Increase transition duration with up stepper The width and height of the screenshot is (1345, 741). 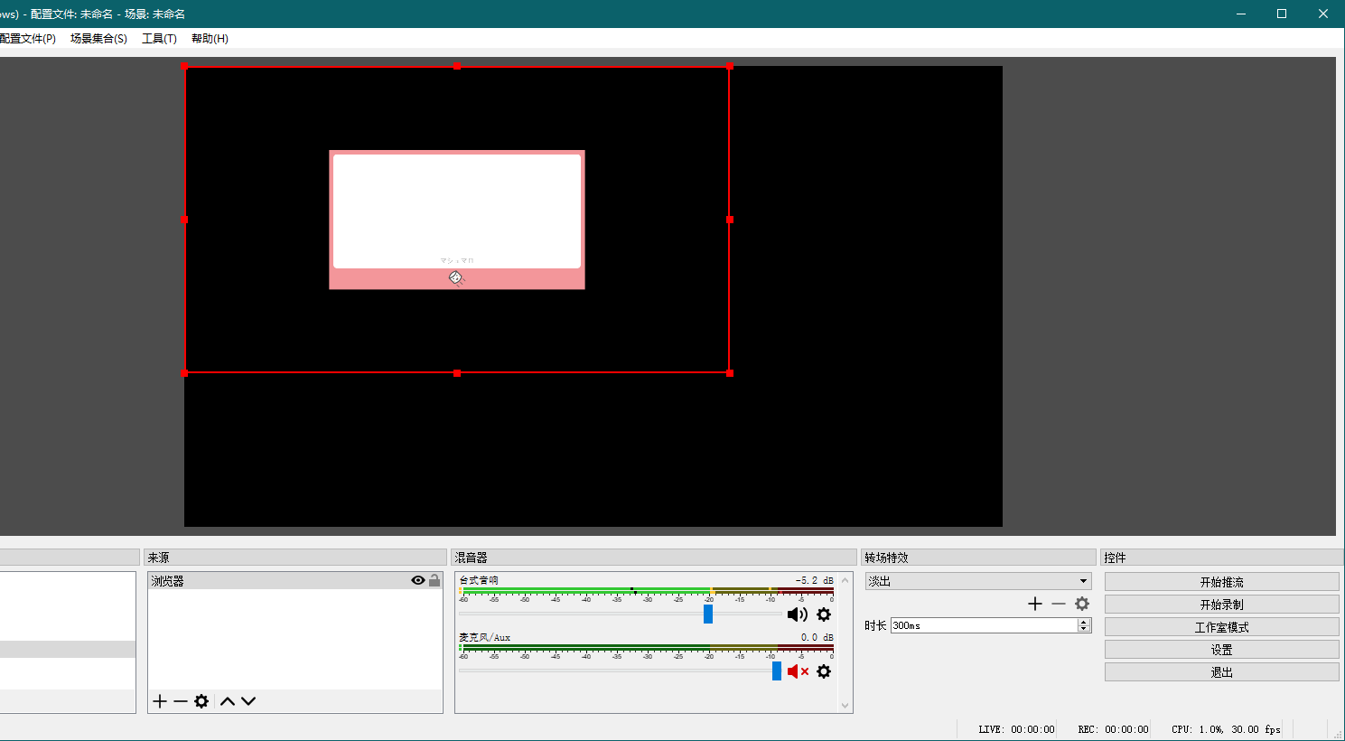(x=1084, y=622)
